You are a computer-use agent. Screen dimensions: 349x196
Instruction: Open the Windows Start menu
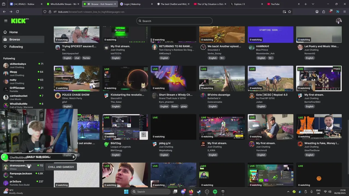(x=126, y=192)
